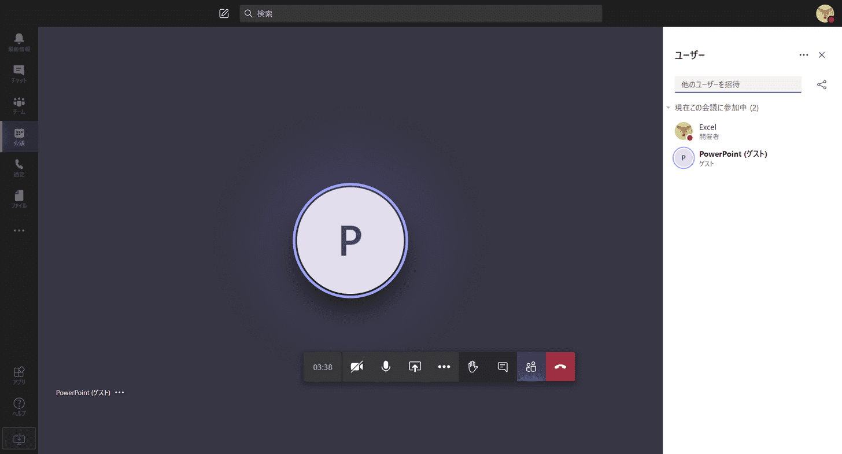Image resolution: width=842 pixels, height=454 pixels.
Task: Select participant Excel in list
Action: [752, 131]
